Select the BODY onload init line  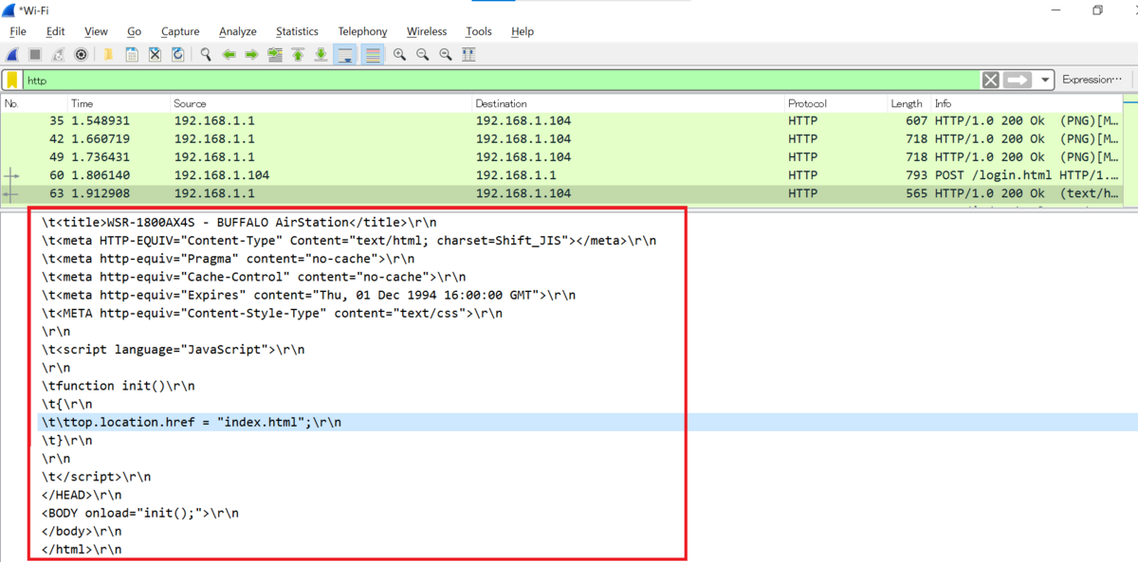tap(140, 513)
